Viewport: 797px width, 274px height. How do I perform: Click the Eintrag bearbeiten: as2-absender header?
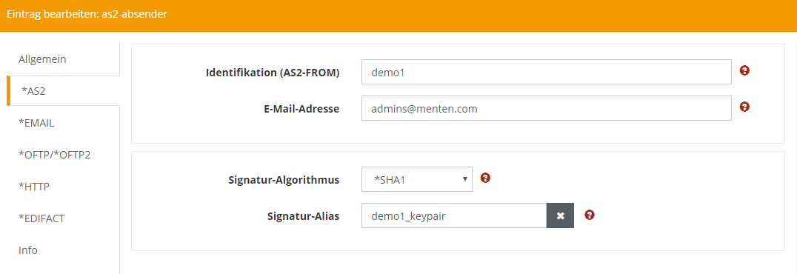click(87, 14)
